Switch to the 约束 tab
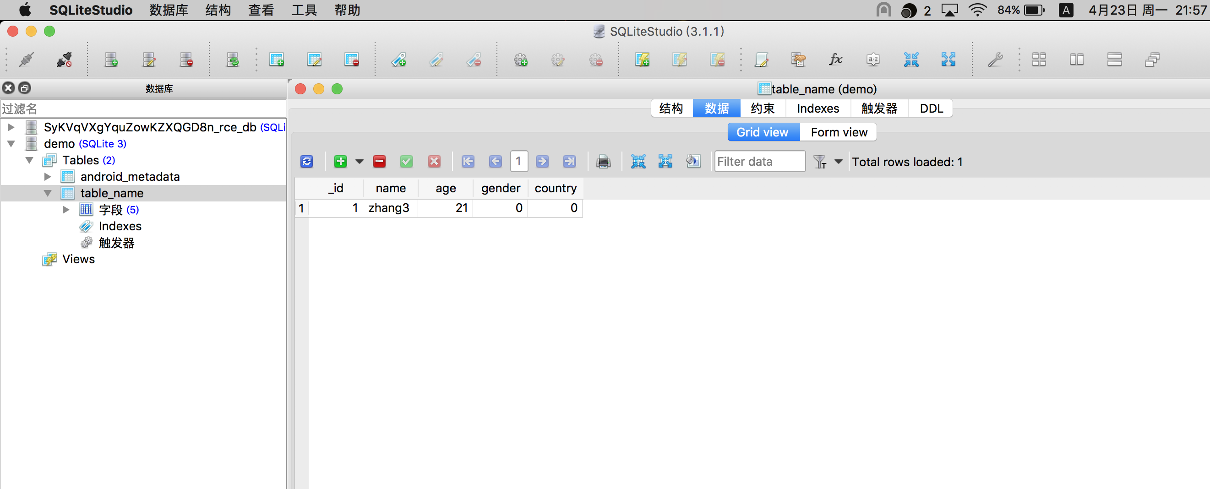Screen dimensions: 1210x489 763,109
